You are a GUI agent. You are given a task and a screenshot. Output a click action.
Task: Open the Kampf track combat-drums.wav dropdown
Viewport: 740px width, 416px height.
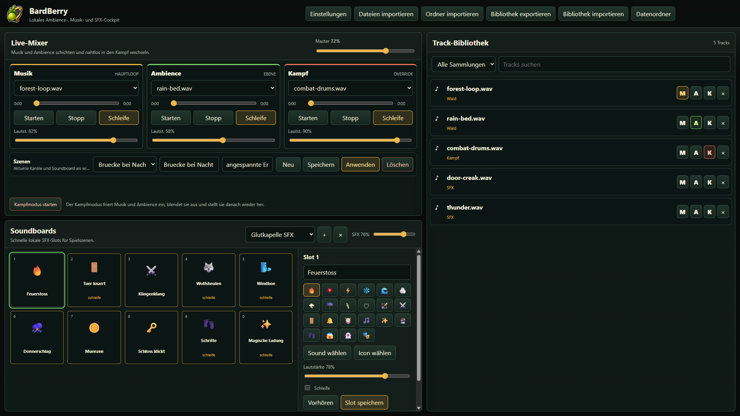tap(350, 88)
